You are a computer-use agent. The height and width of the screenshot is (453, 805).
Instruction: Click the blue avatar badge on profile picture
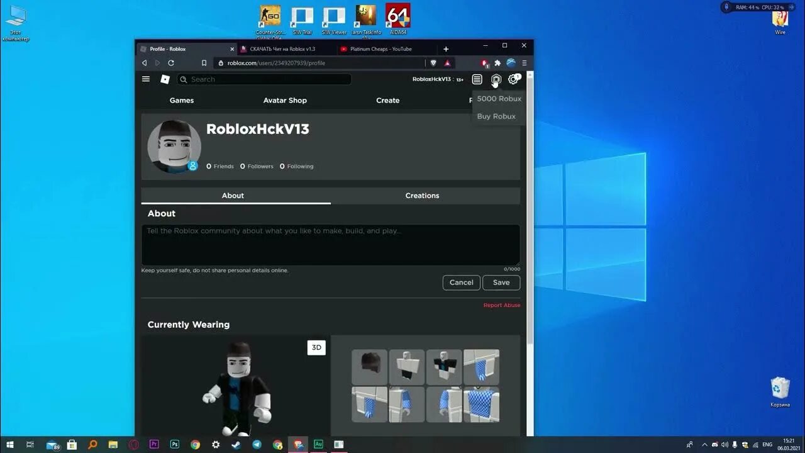click(193, 166)
